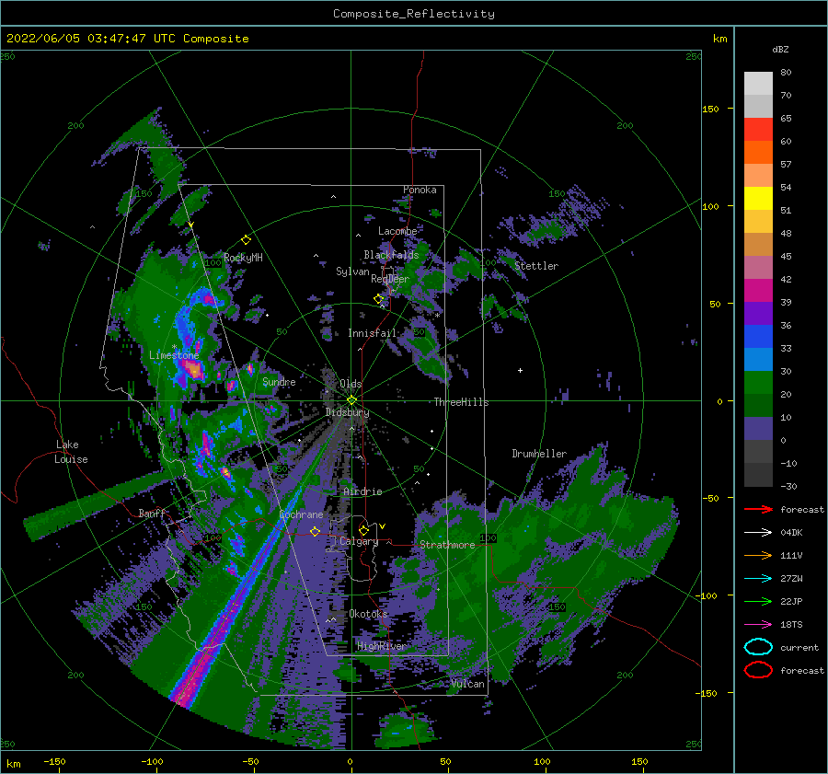828x774 pixels.
Task: Click the cyan current ellipse icon
Action: (x=758, y=647)
